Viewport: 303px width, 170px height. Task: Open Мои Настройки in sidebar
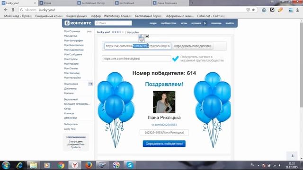click(72, 77)
